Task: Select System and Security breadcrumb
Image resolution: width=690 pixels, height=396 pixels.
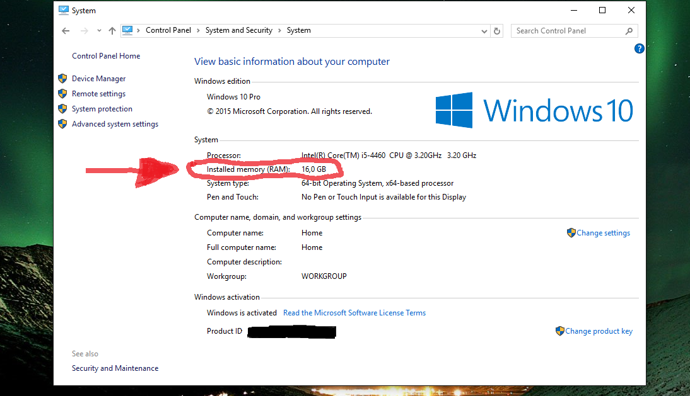Action: point(238,30)
